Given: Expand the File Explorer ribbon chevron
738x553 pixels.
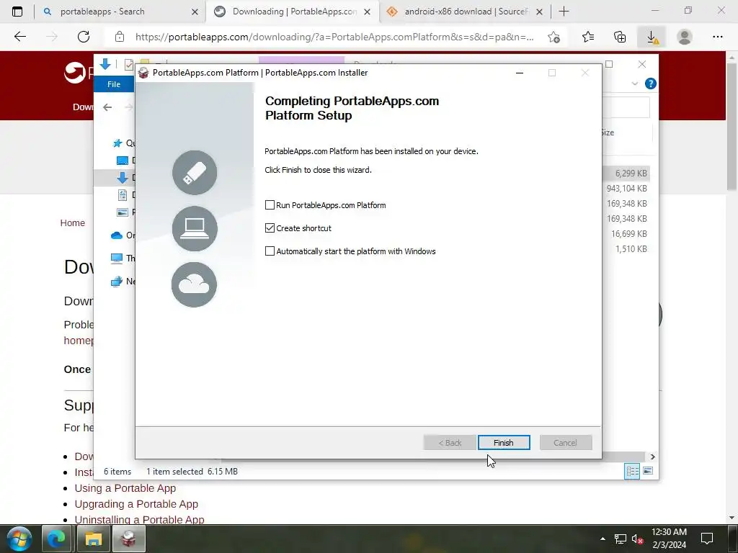Looking at the screenshot, I should click(634, 84).
